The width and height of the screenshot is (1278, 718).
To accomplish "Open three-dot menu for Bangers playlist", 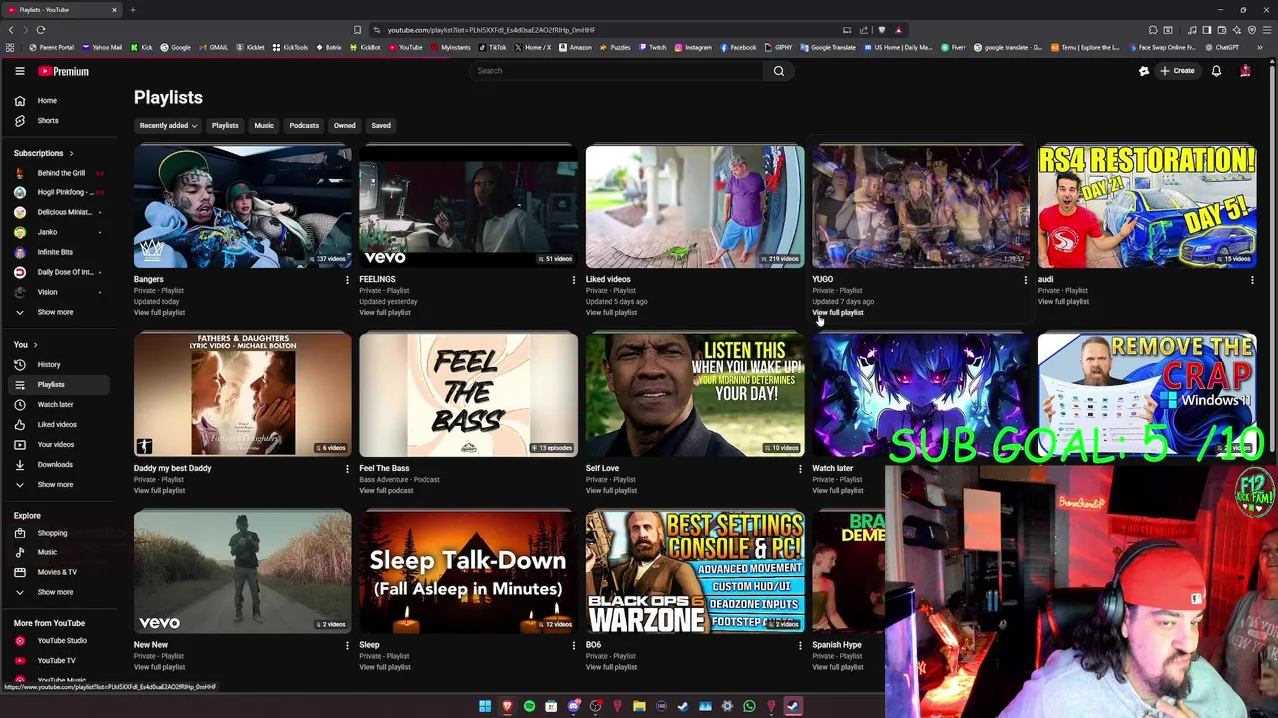I will point(347,280).
